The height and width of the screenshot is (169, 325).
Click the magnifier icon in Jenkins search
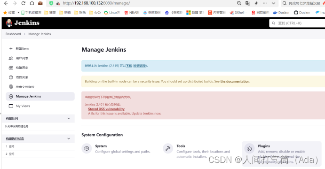(x=274, y=23)
